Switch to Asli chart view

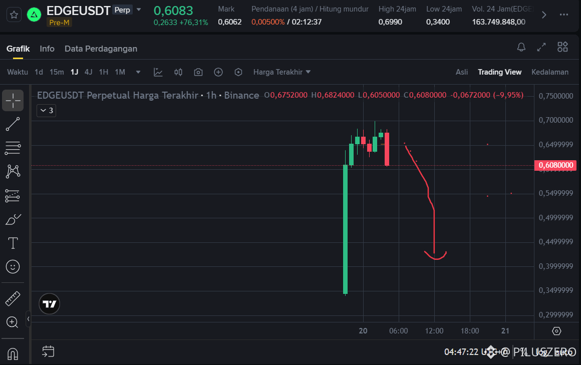(x=462, y=72)
